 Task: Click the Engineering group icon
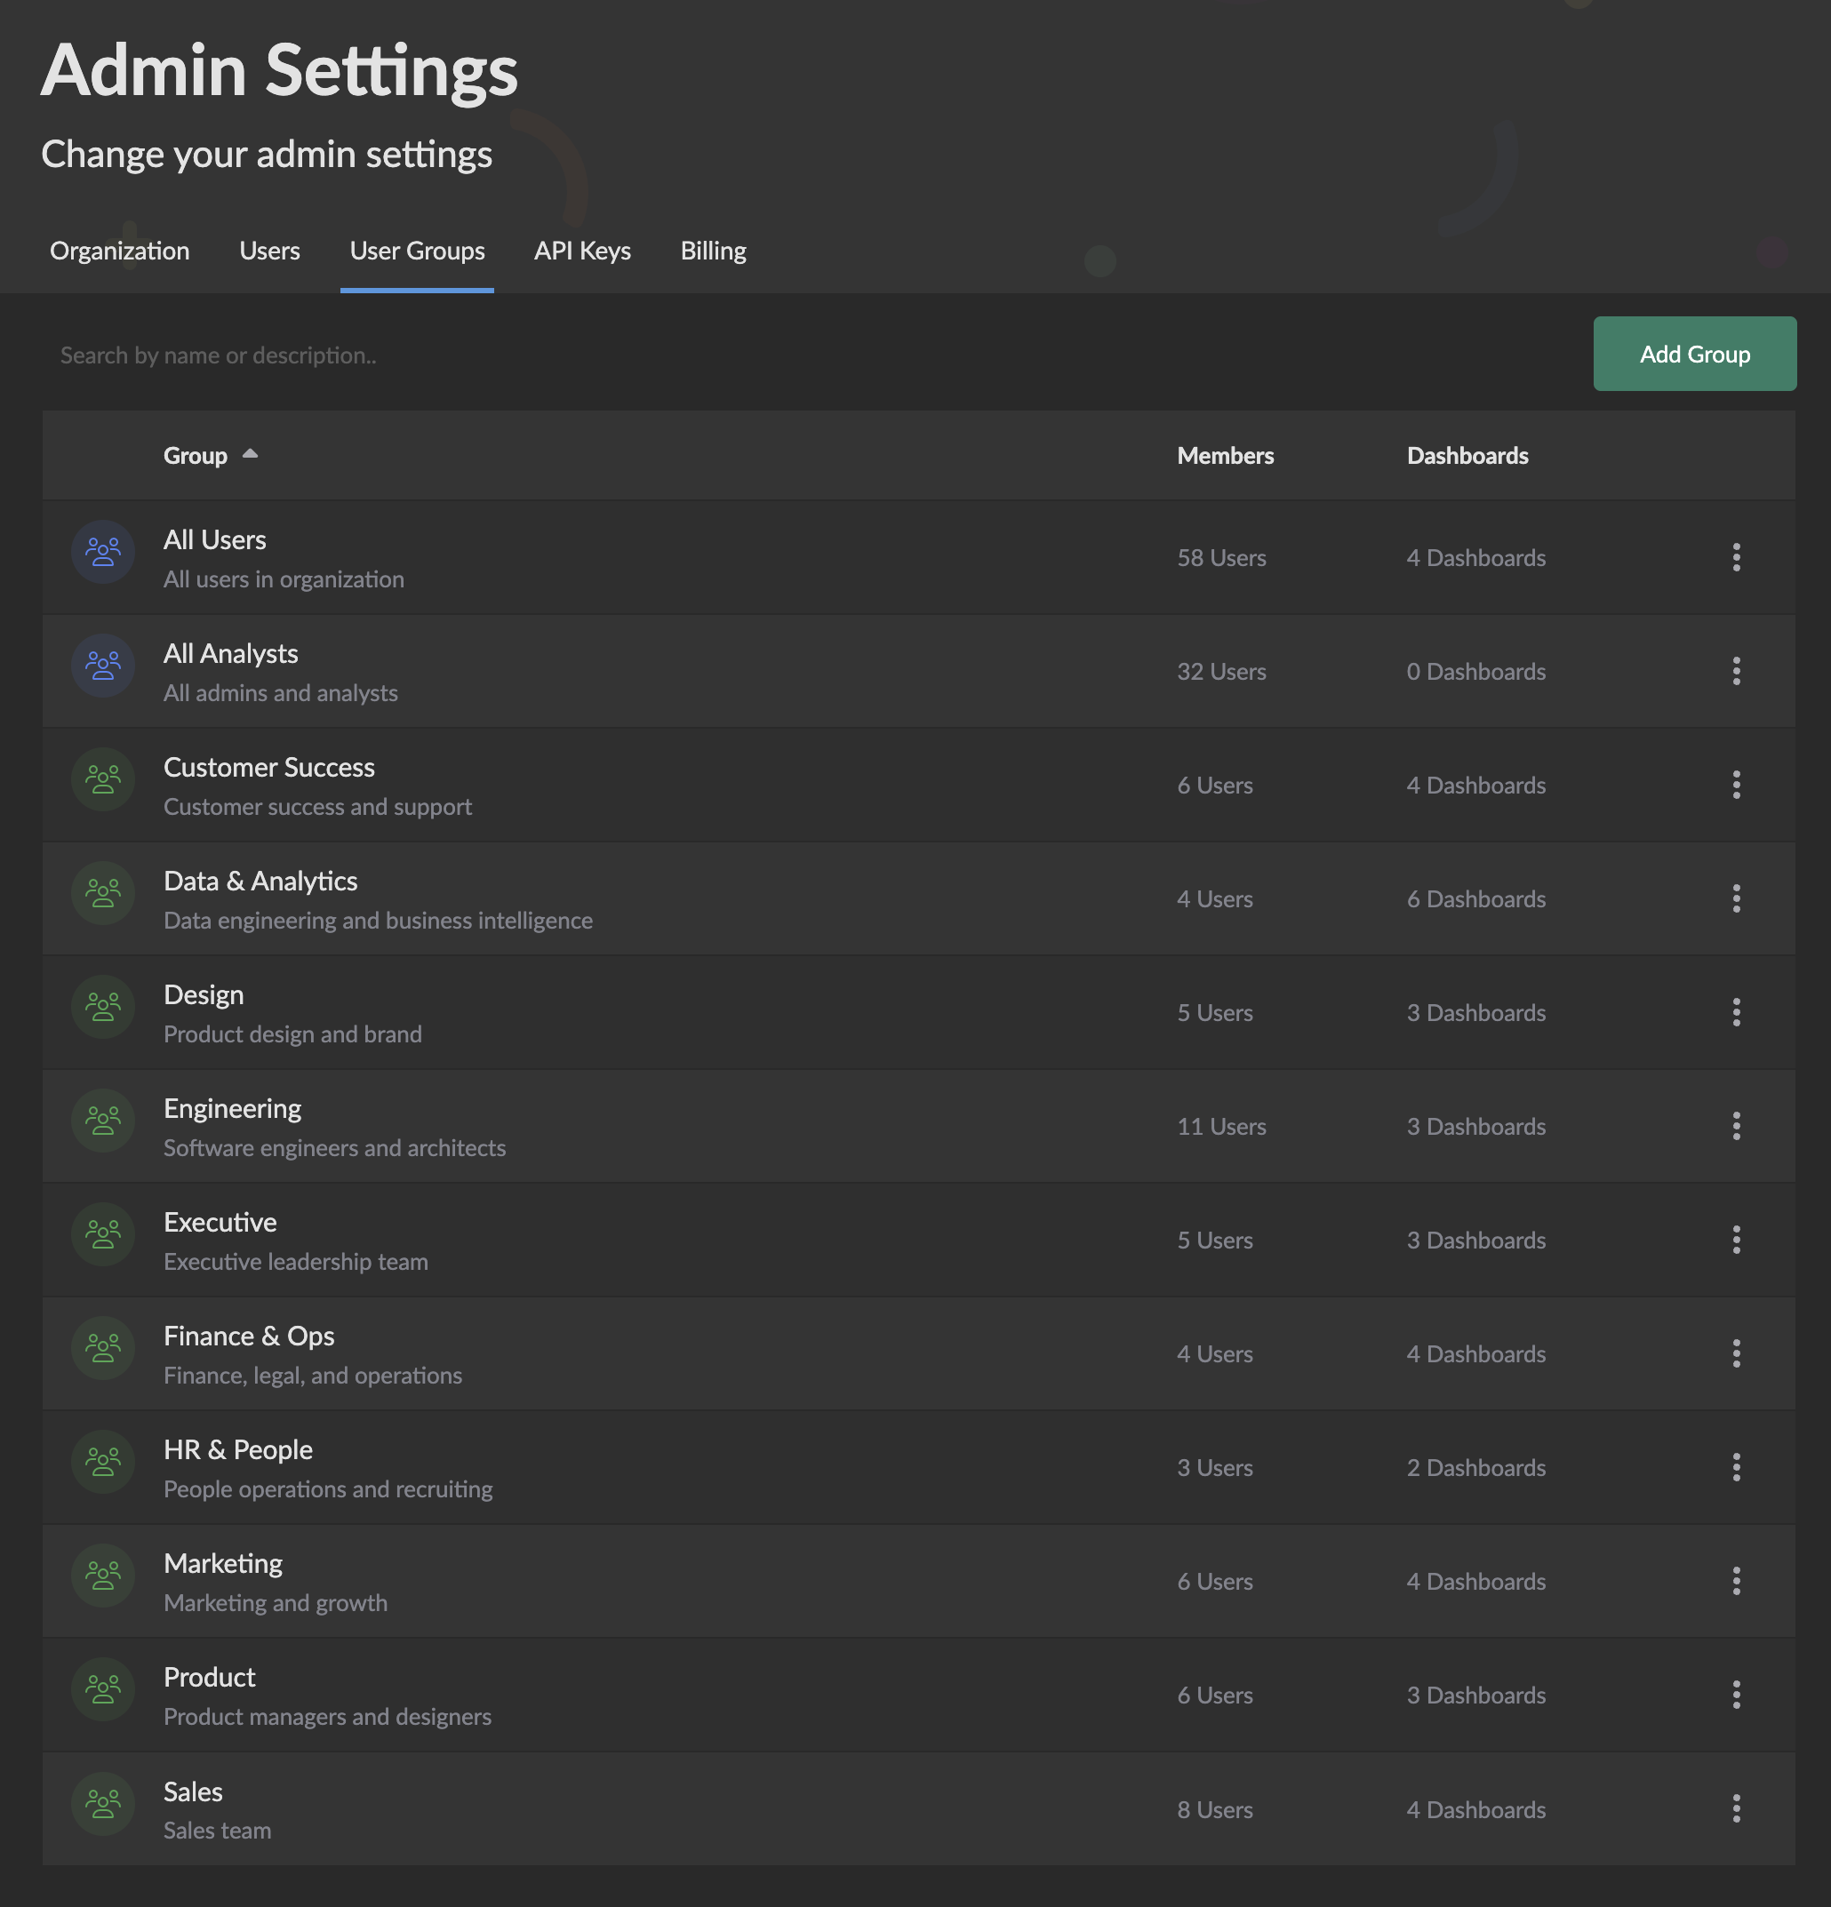point(102,1120)
